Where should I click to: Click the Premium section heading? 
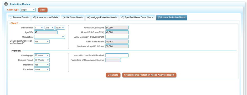[16, 51]
